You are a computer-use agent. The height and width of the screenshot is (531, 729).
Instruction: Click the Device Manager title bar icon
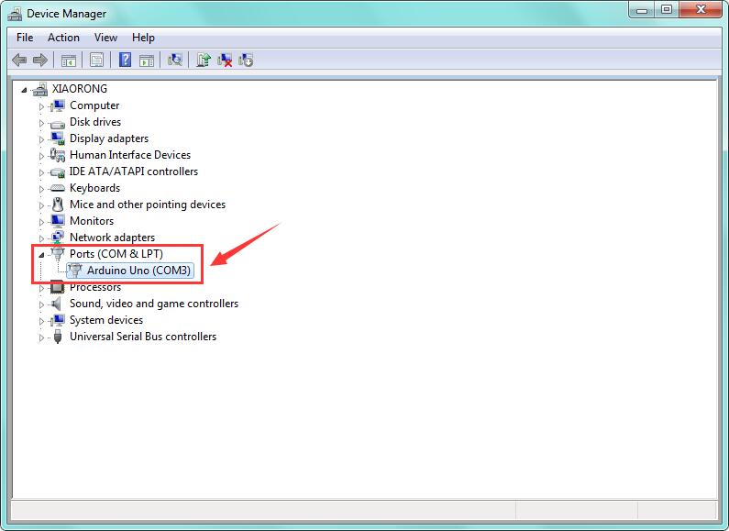(15, 14)
